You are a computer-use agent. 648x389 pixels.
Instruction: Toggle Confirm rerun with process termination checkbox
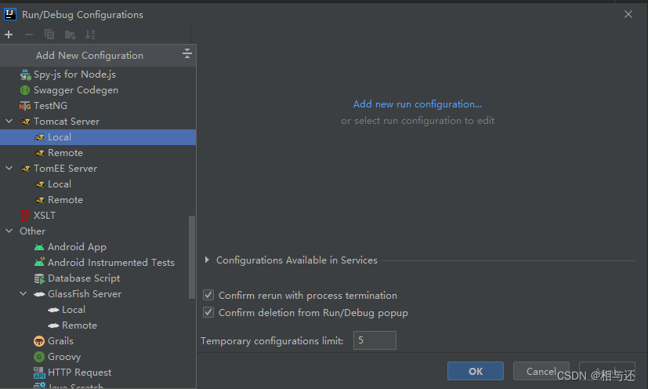208,295
